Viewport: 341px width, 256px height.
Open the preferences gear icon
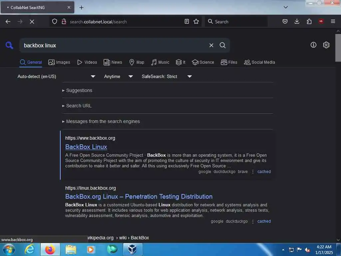click(326, 45)
